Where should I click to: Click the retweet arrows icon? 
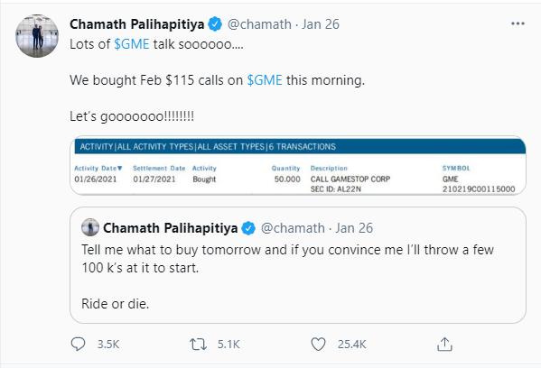click(x=199, y=345)
